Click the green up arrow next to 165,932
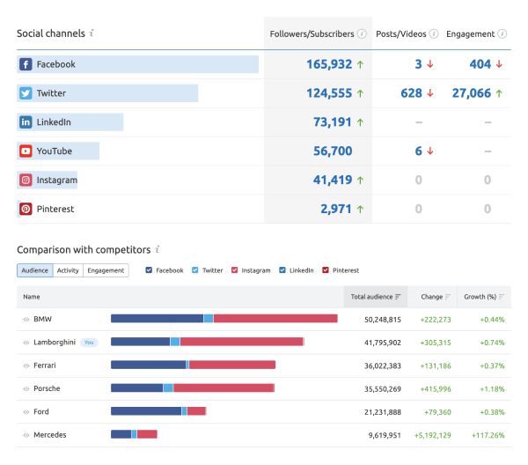Viewport: 528px width, 465px height. point(360,64)
